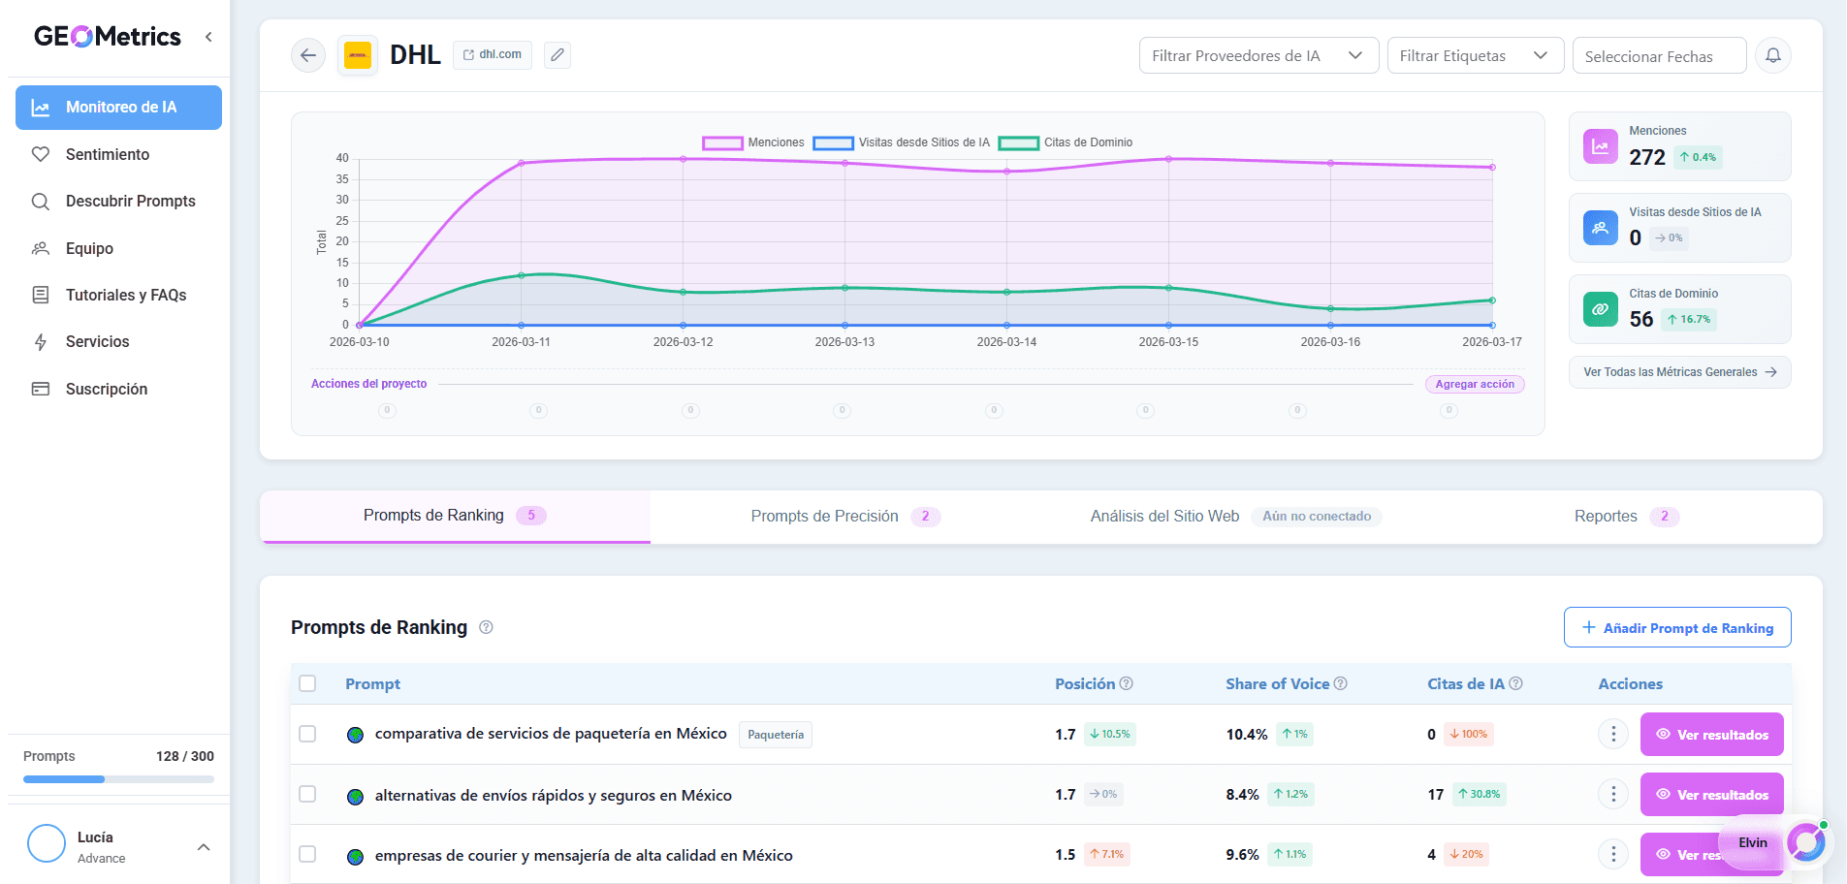Open actions menu for alternativas de envíos row
The width and height of the screenshot is (1847, 884).
pos(1613,794)
